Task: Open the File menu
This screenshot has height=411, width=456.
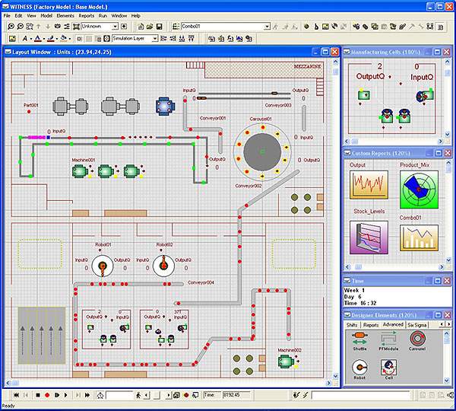Action: tap(7, 16)
